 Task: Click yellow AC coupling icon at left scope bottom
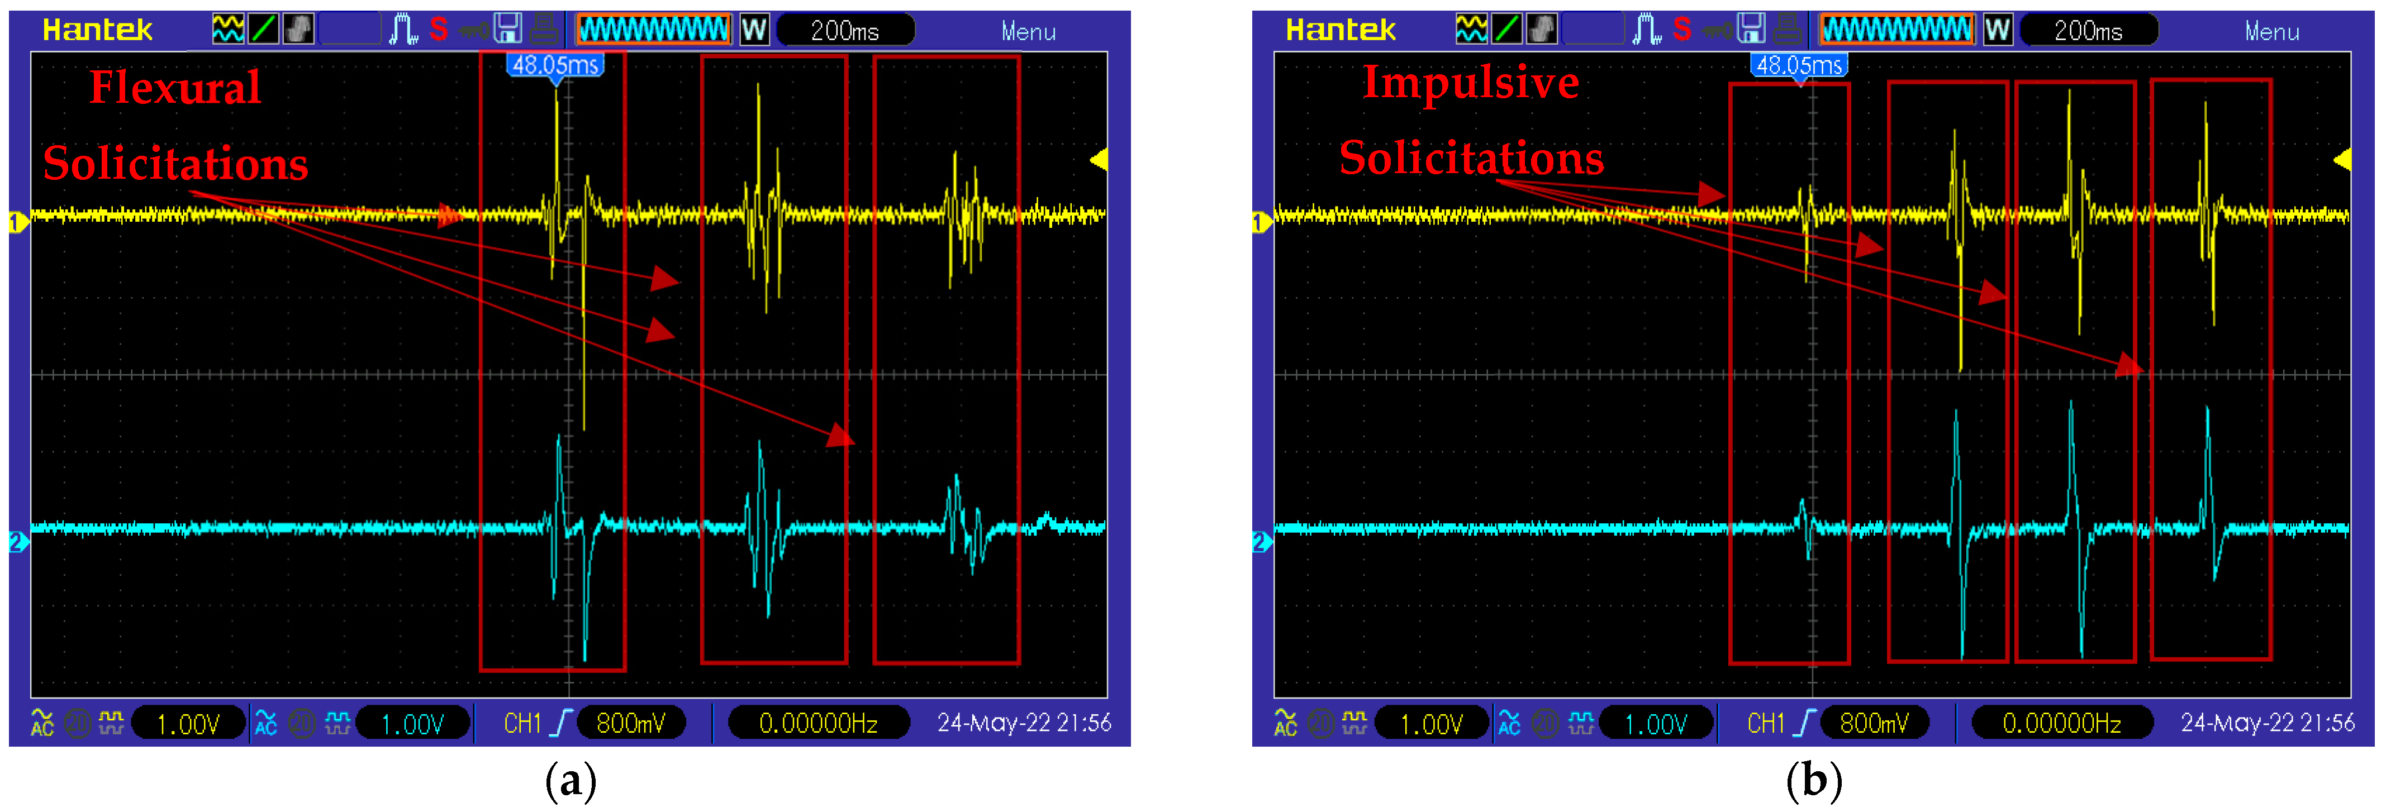pos(42,723)
